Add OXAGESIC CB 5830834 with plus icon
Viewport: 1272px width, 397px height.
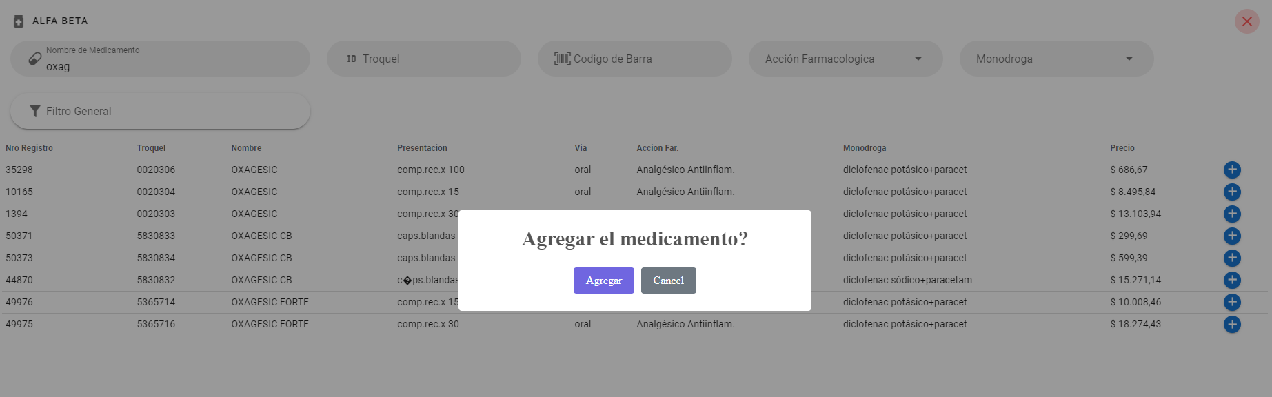(1232, 258)
